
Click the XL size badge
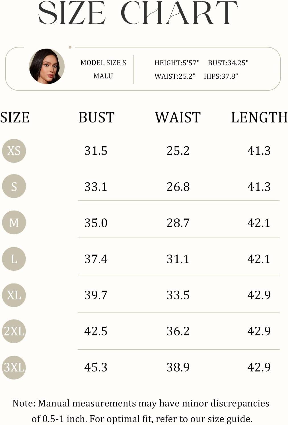pos(14,295)
